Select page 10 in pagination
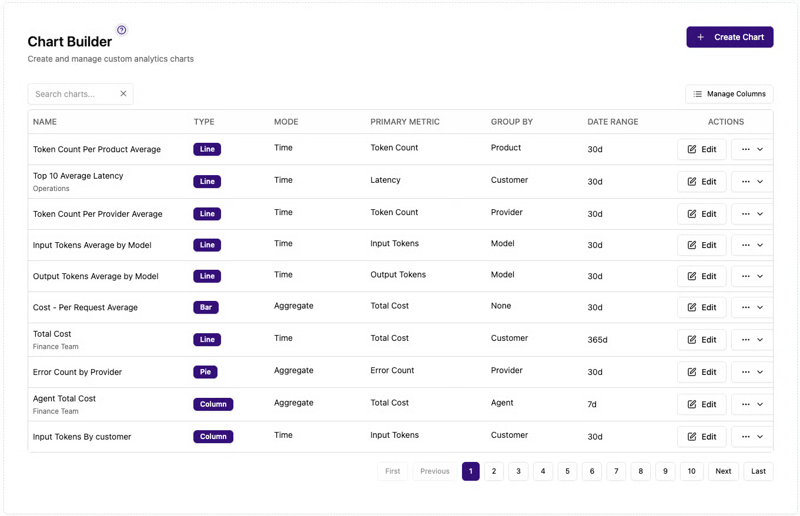This screenshot has width=800, height=516. point(692,471)
